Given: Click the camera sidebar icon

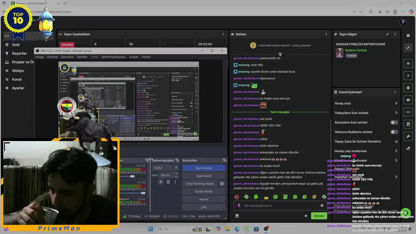Looking at the screenshot, I should click(408, 124).
